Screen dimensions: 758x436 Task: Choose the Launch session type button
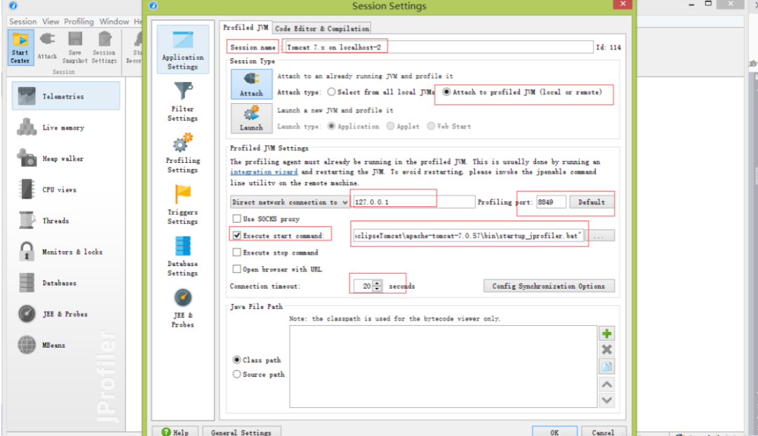251,119
